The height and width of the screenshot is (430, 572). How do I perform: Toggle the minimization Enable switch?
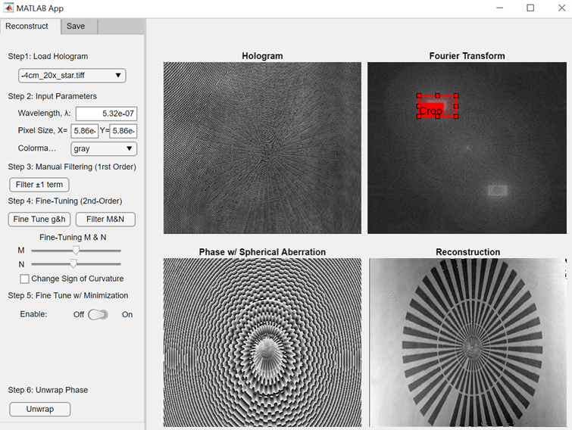[x=98, y=314]
